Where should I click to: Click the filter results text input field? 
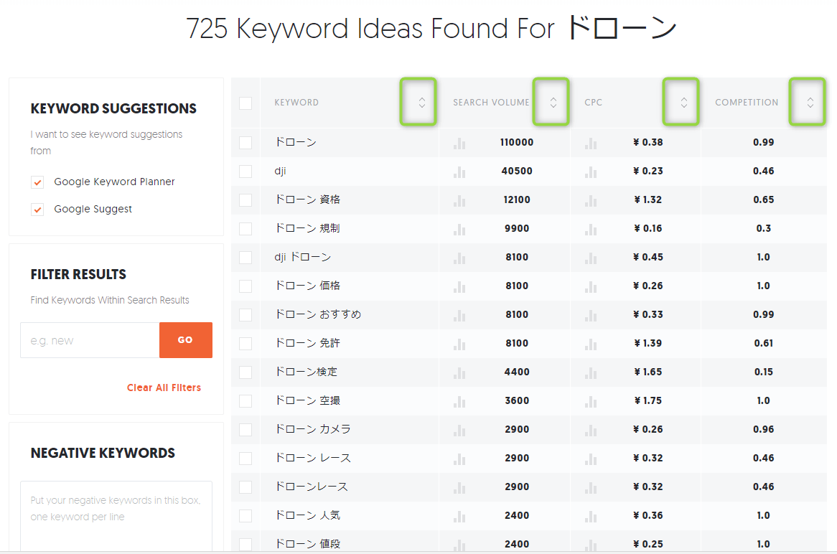[90, 340]
